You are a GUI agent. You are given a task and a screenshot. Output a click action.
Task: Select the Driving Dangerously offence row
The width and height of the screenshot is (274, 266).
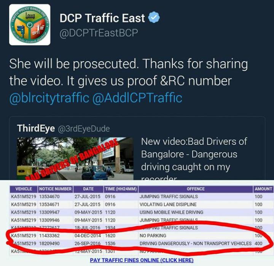click(142, 244)
